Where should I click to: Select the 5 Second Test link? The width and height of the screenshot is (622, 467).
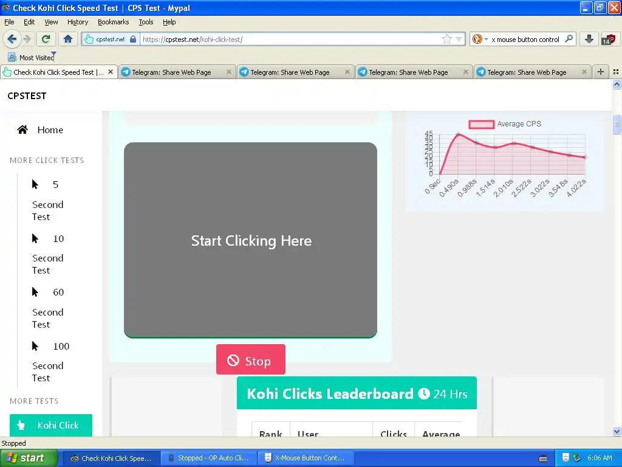(x=48, y=201)
